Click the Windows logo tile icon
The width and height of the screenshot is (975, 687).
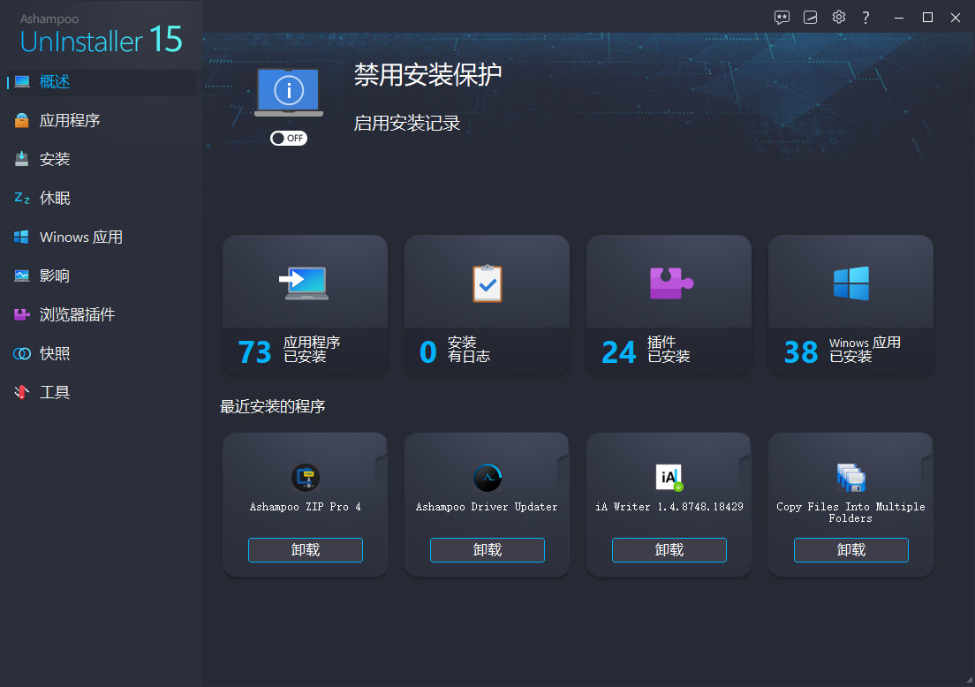pyautogui.click(x=851, y=283)
